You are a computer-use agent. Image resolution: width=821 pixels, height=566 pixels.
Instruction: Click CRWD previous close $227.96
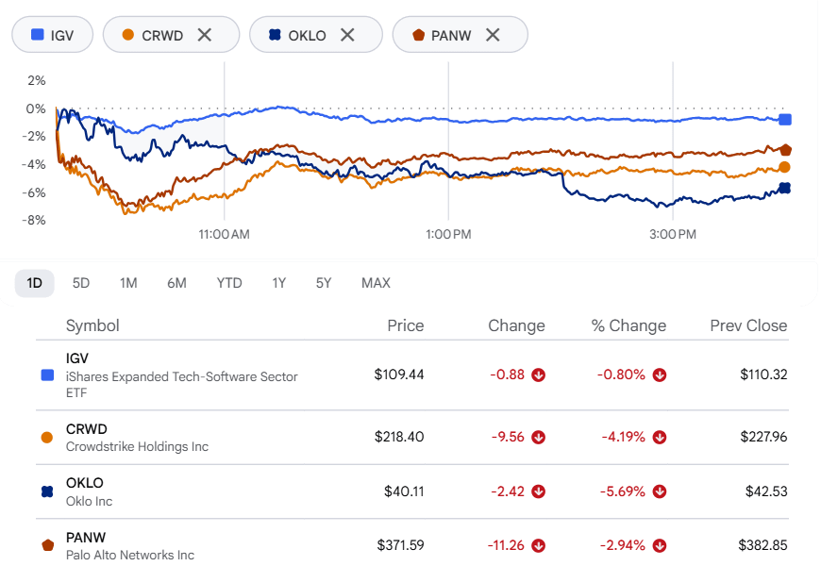pos(763,437)
